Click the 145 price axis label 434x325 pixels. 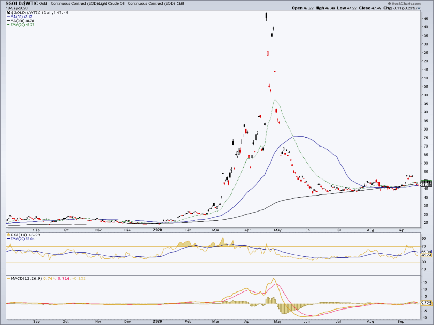click(x=425, y=19)
